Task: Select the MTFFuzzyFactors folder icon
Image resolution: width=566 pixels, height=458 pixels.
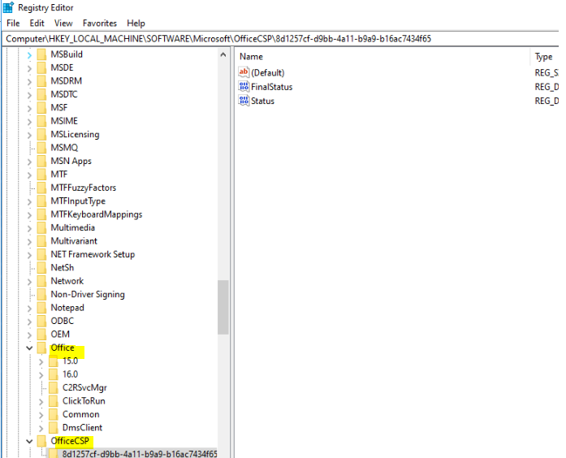Action: 42,188
